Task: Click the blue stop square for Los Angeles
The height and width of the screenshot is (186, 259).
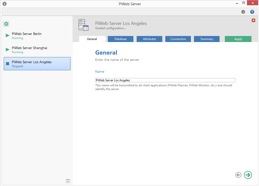Action: point(8,64)
